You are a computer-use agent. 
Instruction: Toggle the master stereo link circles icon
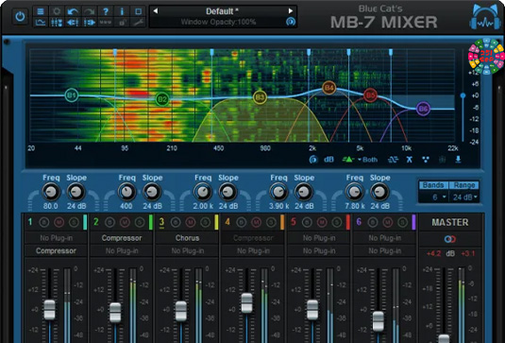point(450,239)
